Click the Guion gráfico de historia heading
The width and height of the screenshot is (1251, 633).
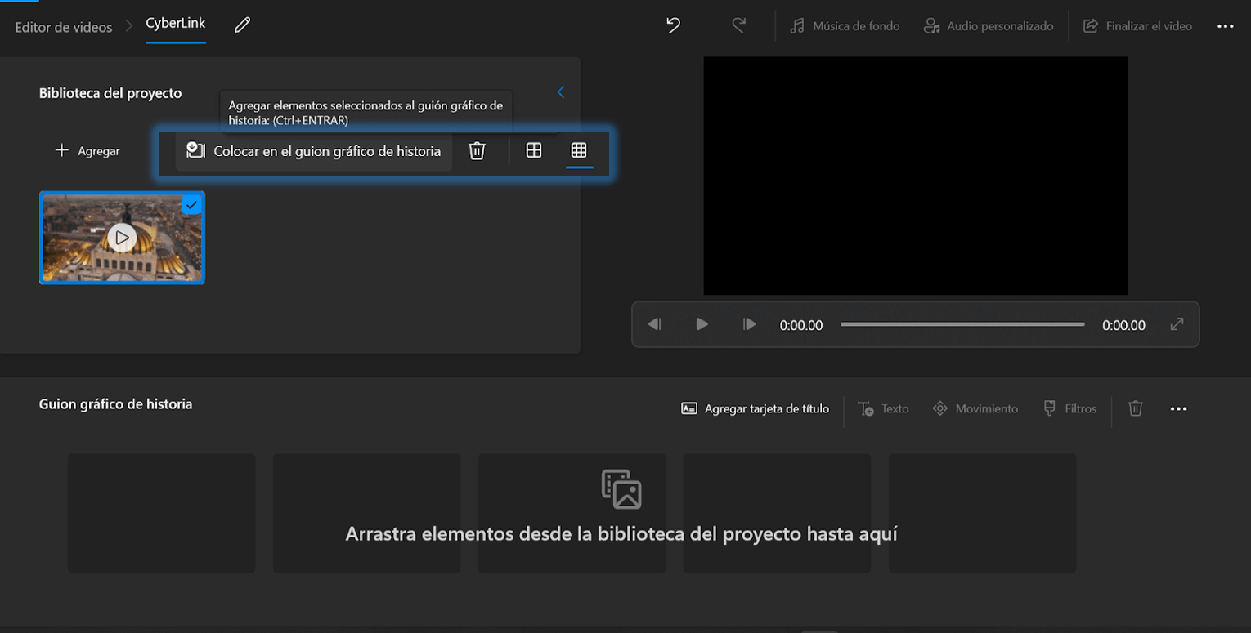pos(115,404)
